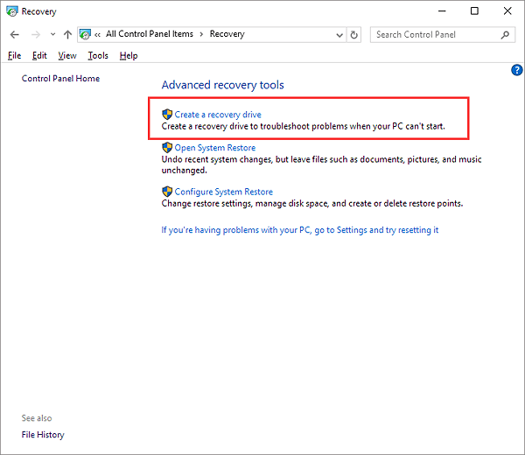Open the recent locations dropdown arrow
This screenshot has width=525, height=455.
coord(52,35)
